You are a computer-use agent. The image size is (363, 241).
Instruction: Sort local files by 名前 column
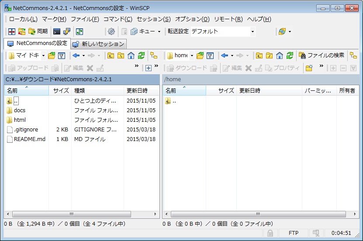click(27, 91)
